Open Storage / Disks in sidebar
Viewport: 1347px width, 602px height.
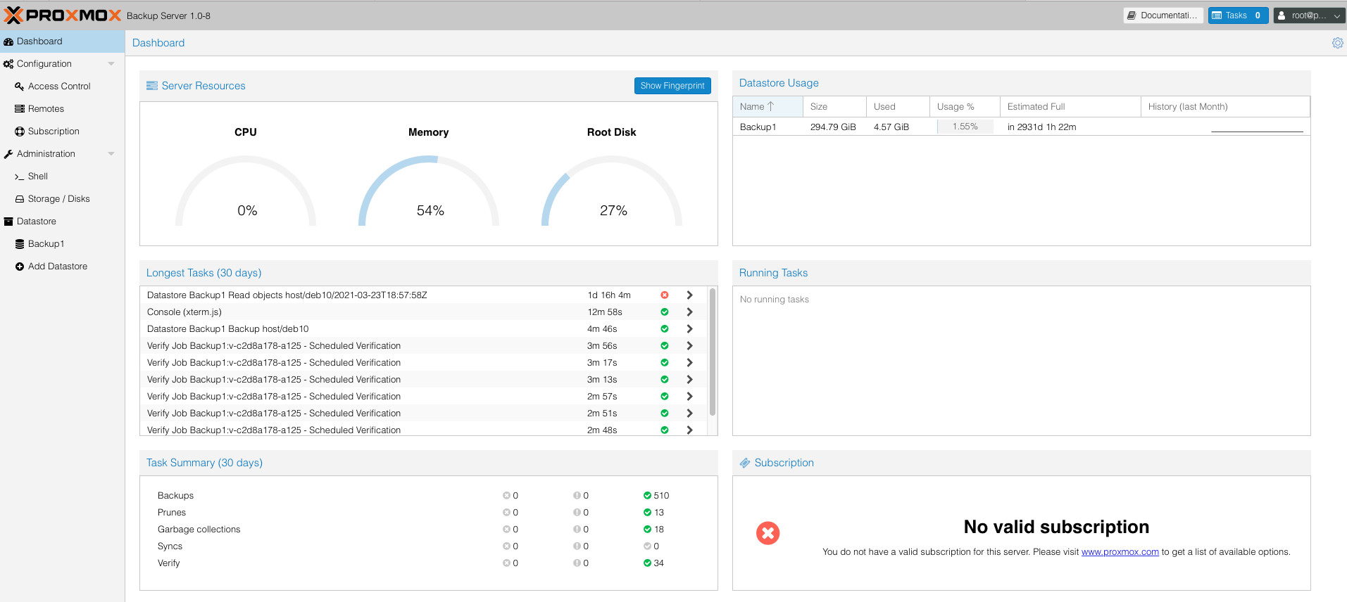(x=63, y=199)
